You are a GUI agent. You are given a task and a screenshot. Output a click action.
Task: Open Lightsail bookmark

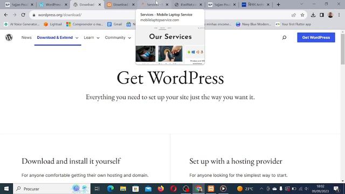pos(53,24)
